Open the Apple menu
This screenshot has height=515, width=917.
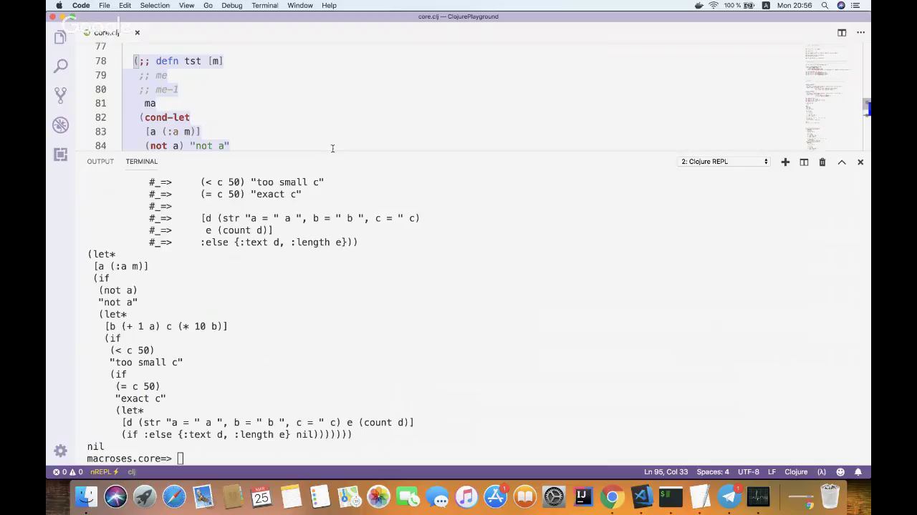point(59,6)
